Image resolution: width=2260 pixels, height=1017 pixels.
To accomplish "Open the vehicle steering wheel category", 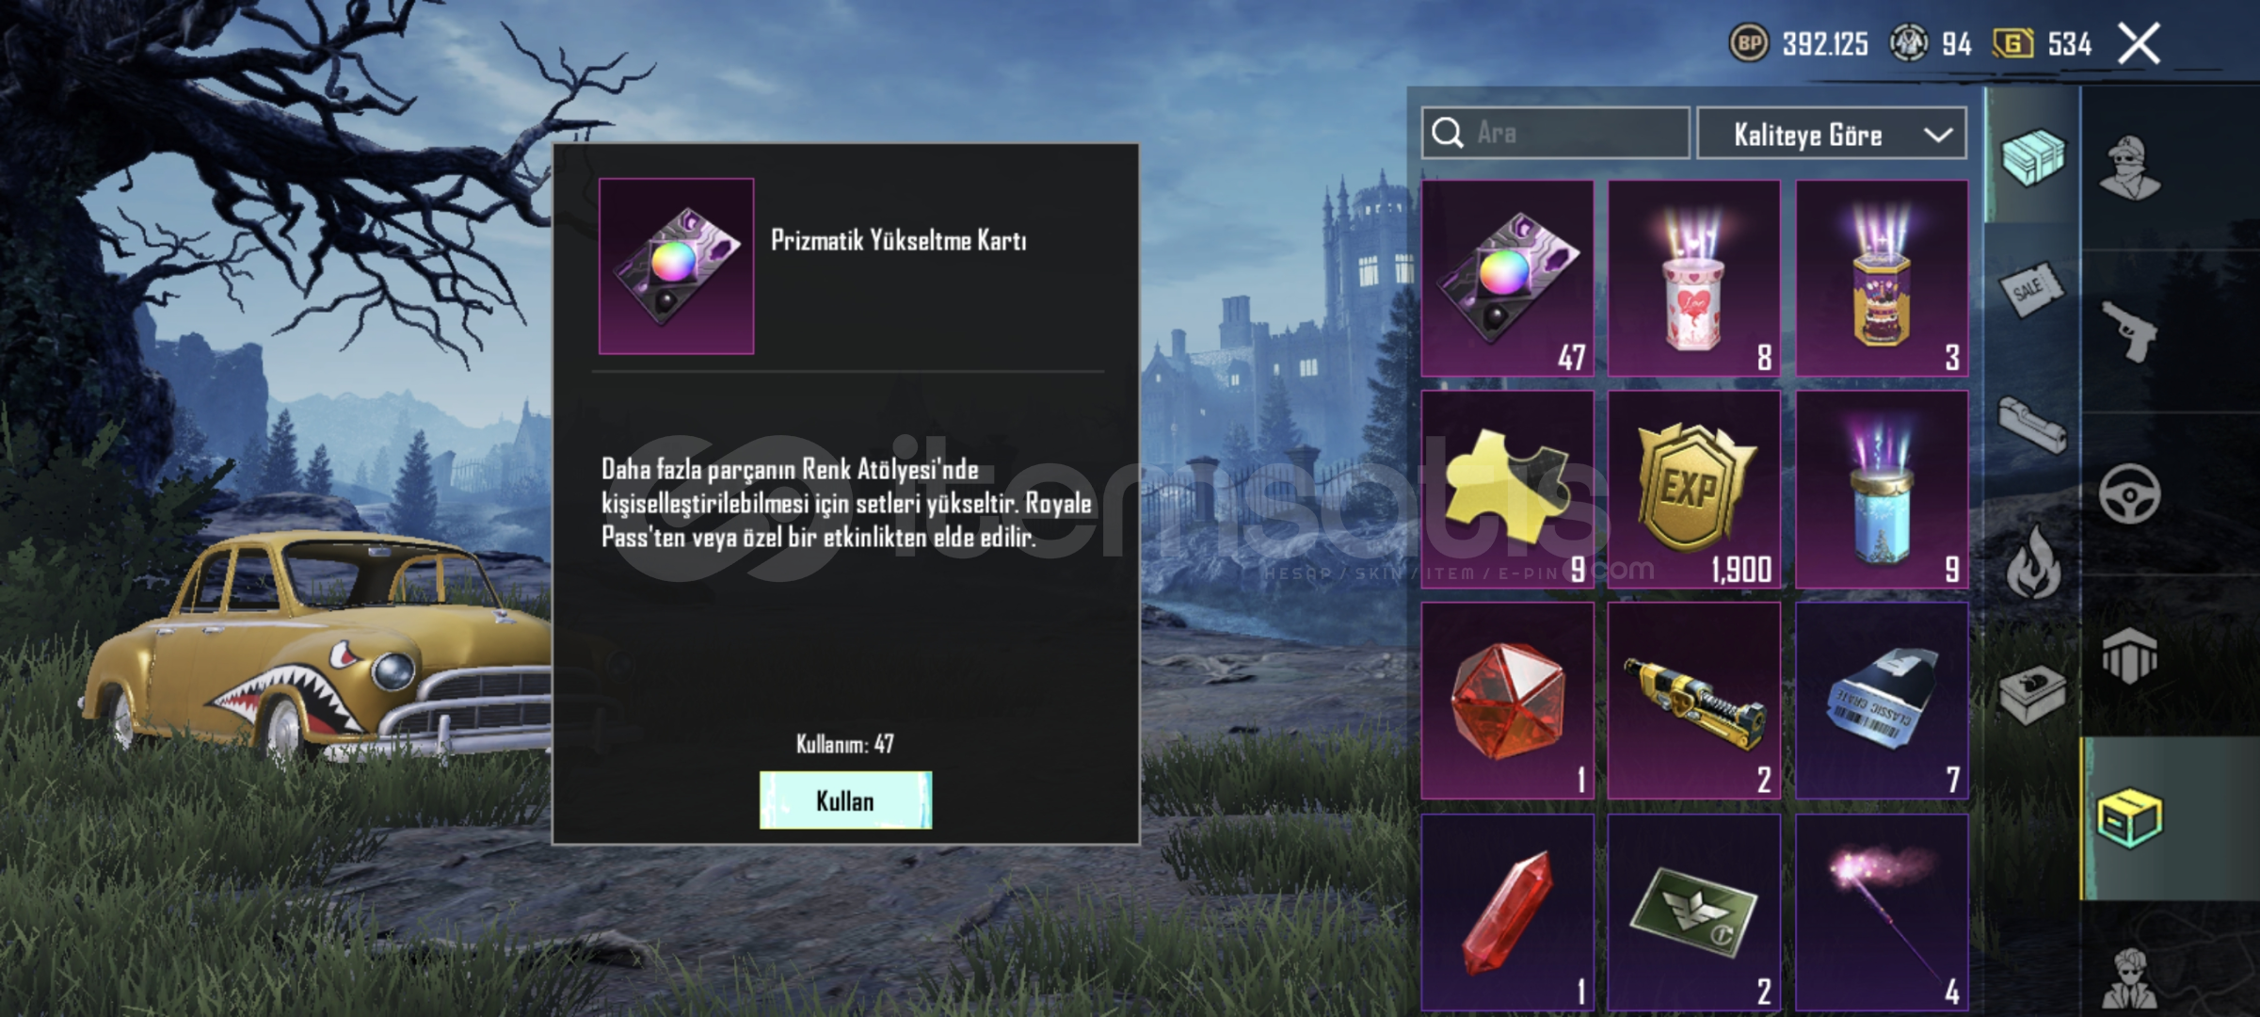I will click(2130, 493).
